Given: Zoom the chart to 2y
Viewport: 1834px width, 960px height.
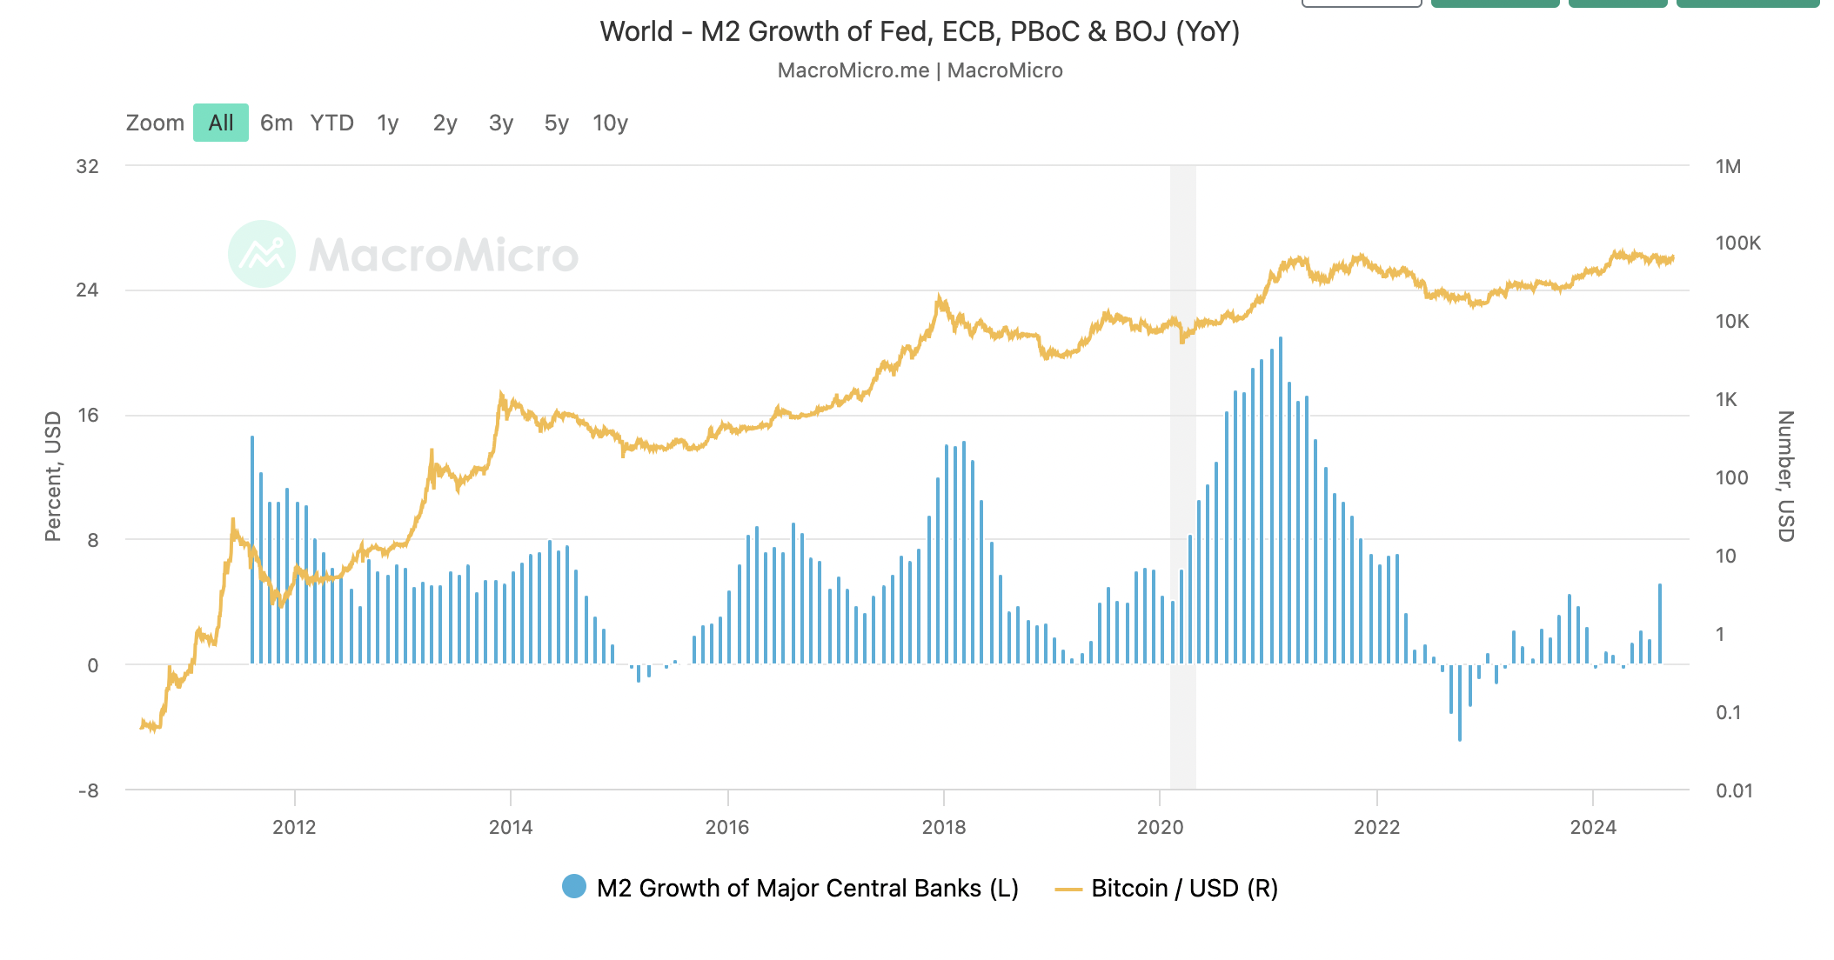Looking at the screenshot, I should [x=445, y=123].
